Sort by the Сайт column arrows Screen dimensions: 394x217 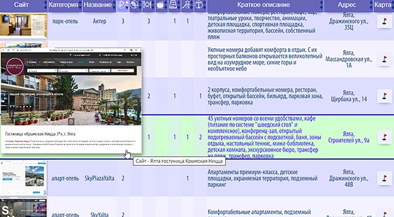coord(45,5)
